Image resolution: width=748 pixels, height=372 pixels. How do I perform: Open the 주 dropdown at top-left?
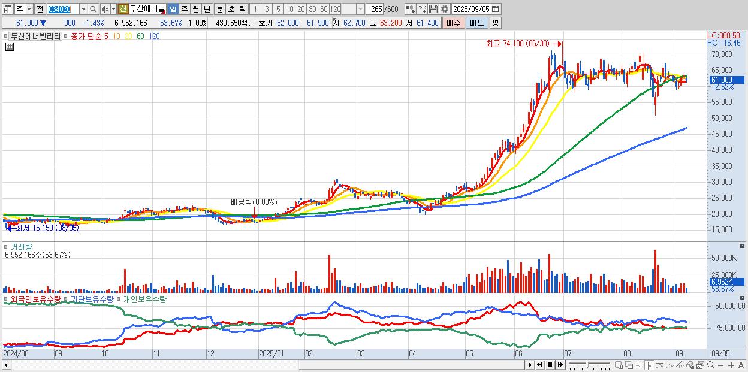point(28,10)
